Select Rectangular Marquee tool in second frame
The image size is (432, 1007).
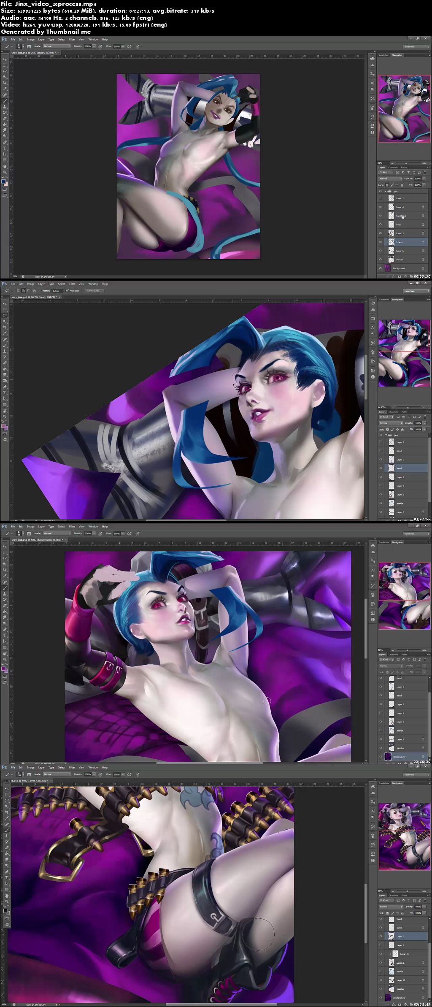coord(5,309)
